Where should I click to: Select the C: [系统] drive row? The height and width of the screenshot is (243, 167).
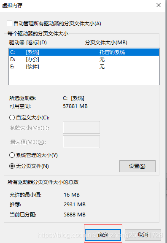tap(84, 52)
